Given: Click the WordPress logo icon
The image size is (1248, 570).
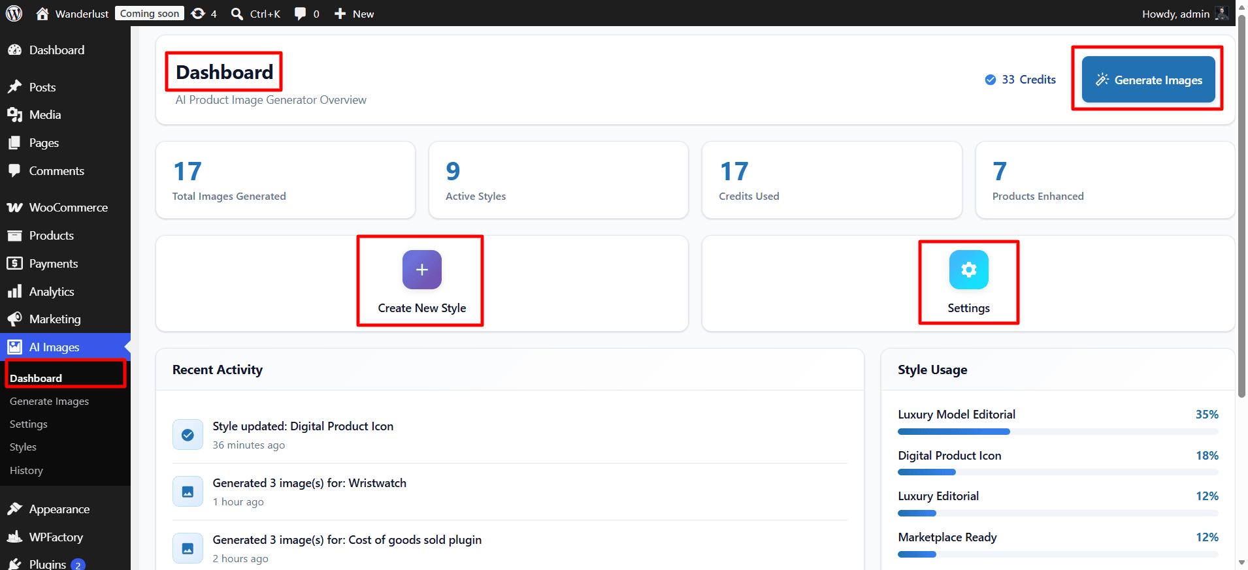Looking at the screenshot, I should [x=14, y=14].
